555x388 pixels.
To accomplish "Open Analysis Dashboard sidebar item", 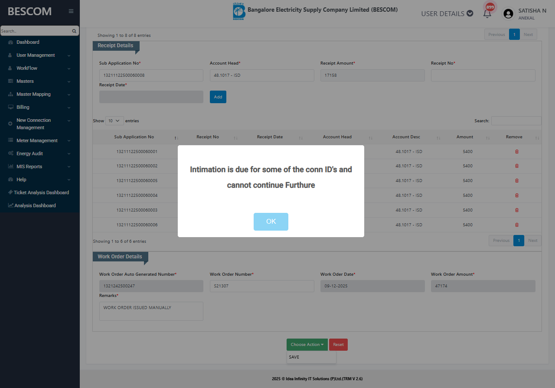I will tap(35, 205).
